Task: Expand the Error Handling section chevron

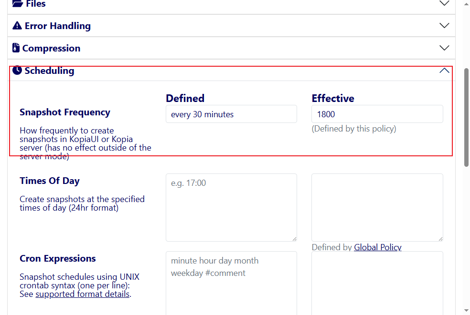Action: point(444,26)
